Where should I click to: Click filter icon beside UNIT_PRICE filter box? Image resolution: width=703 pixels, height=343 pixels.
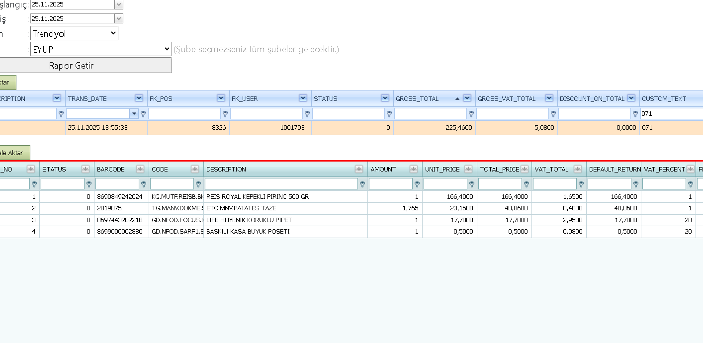point(472,184)
